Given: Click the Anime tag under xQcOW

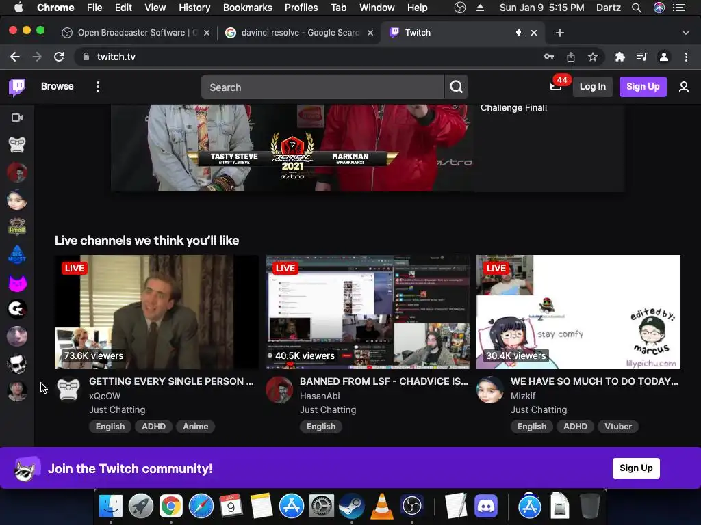Looking at the screenshot, I should click(x=195, y=427).
